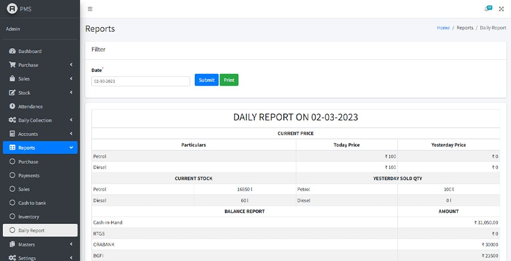This screenshot has height=261, width=511.
Task: Select the Payments report submenu item
Action: click(28, 175)
